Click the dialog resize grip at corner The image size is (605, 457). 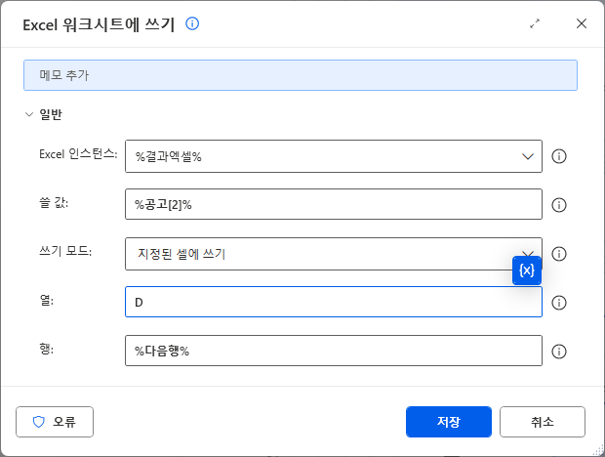[598, 450]
